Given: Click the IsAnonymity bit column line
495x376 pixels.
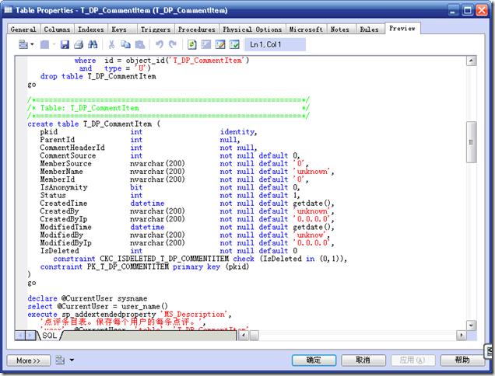Looking at the screenshot, I should pyautogui.click(x=170, y=187).
